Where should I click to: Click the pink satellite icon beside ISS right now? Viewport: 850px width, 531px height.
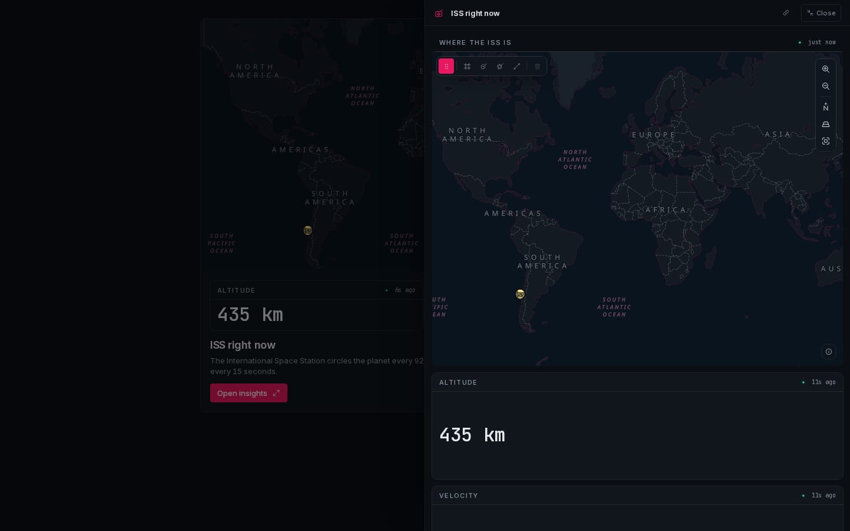[x=439, y=13]
